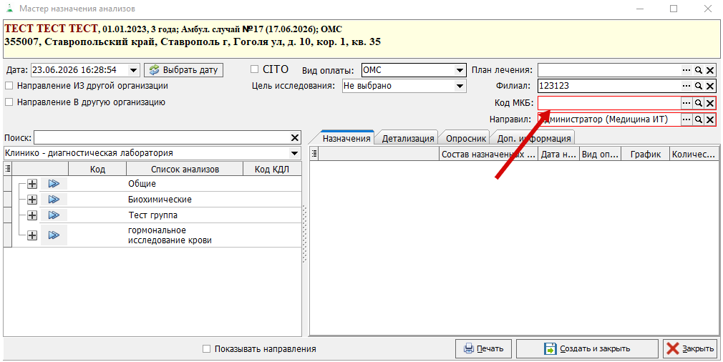Toggle the Показывать направления checkbox
The width and height of the screenshot is (723, 362).
(207, 349)
